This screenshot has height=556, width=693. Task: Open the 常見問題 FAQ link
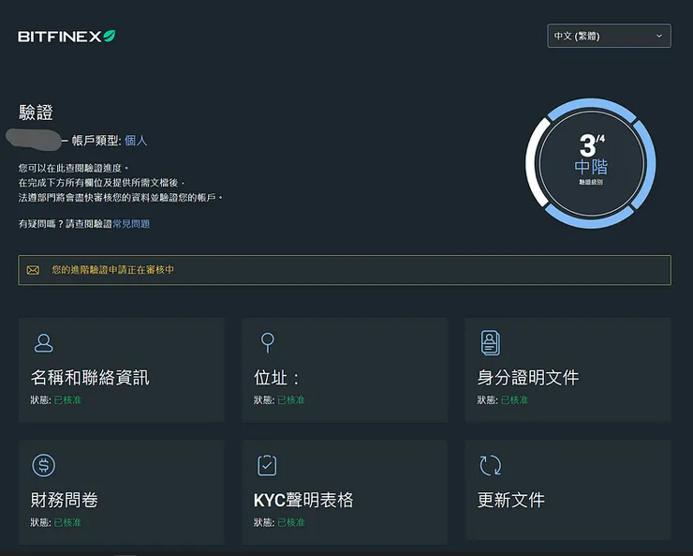pyautogui.click(x=131, y=224)
